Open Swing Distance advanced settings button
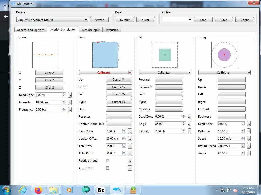The width and height of the screenshot is (261, 195). click(x=249, y=131)
